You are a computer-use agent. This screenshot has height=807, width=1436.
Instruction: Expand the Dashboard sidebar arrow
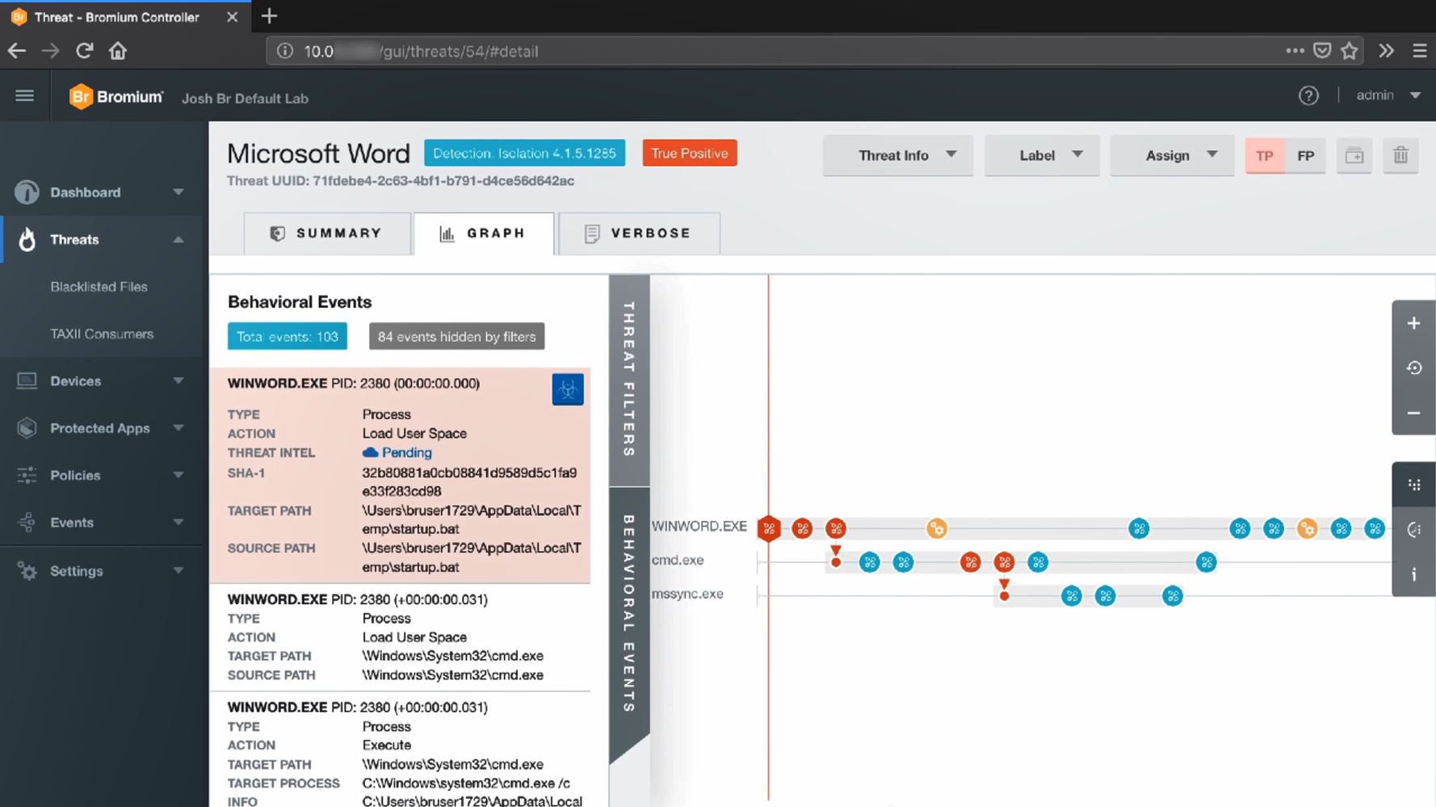178,192
